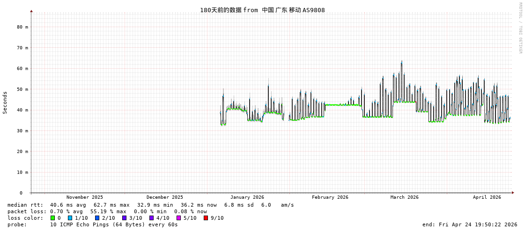Screen dimensions: 525x231
Task: Select January 2026 on the time axis
Action: tap(247, 197)
